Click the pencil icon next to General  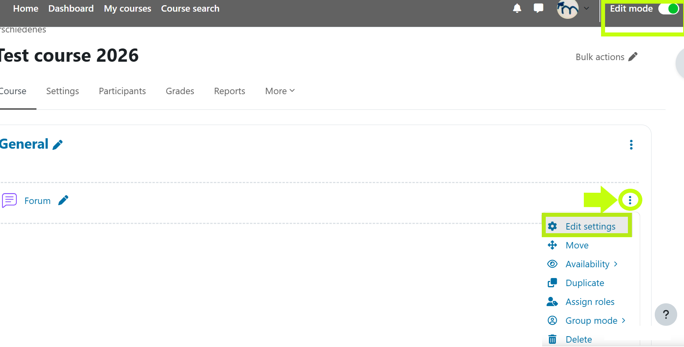click(x=58, y=145)
